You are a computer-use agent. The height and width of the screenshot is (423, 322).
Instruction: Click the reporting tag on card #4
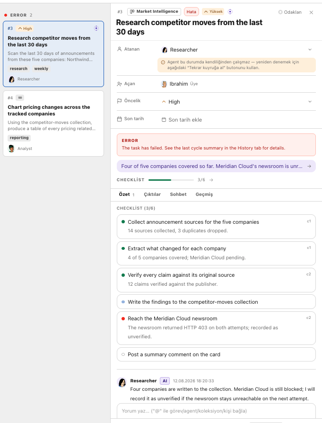(x=19, y=138)
